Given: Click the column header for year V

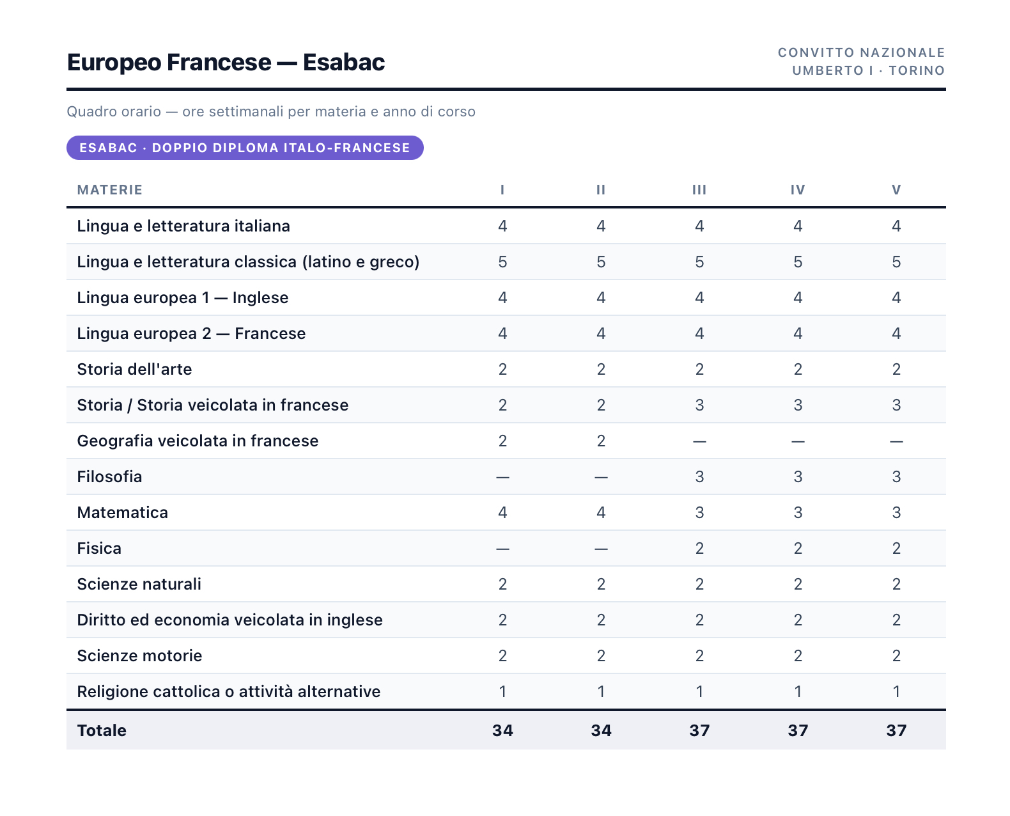Looking at the screenshot, I should (896, 190).
